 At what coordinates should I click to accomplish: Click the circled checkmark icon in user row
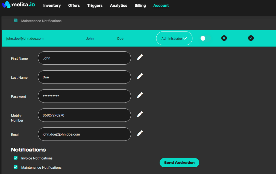(x=251, y=38)
